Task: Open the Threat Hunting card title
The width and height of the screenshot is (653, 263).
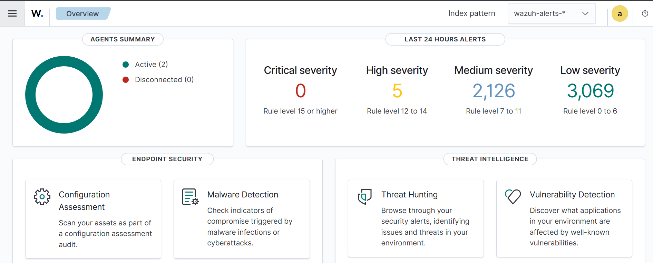Action: tap(409, 195)
